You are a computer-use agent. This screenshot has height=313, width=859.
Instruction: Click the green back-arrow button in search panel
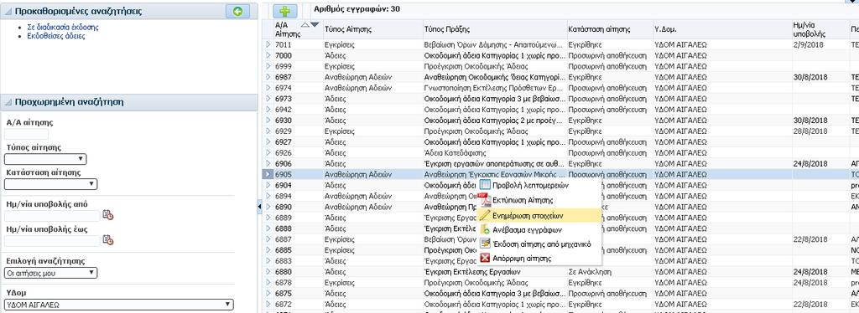click(237, 11)
